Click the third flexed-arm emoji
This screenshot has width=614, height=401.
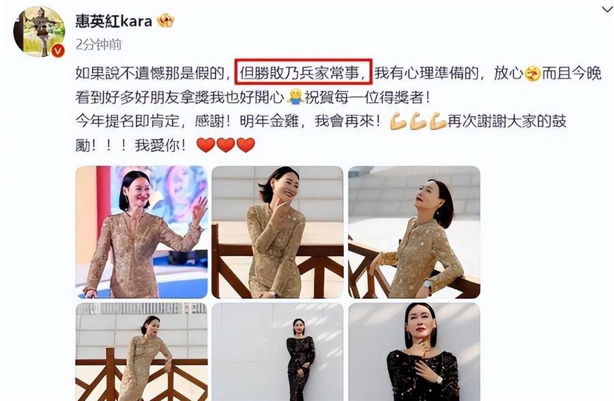[x=438, y=122]
